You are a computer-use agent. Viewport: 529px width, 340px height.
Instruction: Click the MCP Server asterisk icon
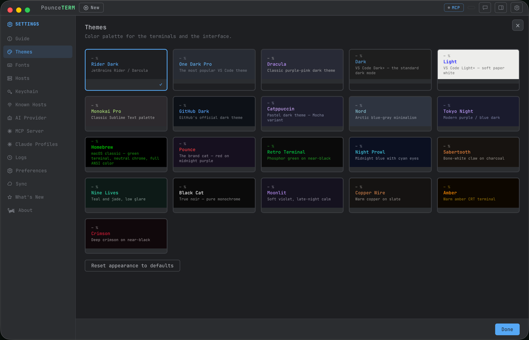point(10,131)
